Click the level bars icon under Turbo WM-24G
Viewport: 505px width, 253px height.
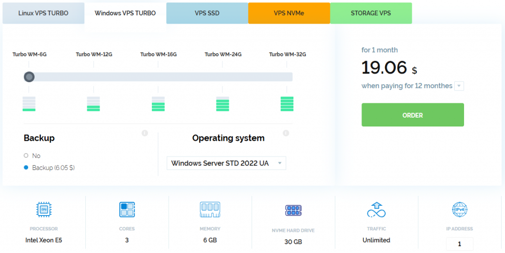pyautogui.click(x=222, y=104)
